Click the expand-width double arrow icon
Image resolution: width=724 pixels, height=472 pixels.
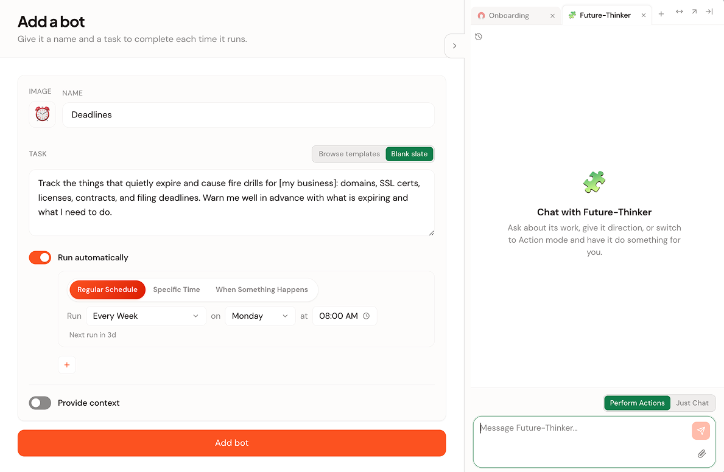[x=679, y=12]
